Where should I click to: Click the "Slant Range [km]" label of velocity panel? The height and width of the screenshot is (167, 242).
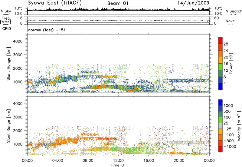(x=8, y=126)
